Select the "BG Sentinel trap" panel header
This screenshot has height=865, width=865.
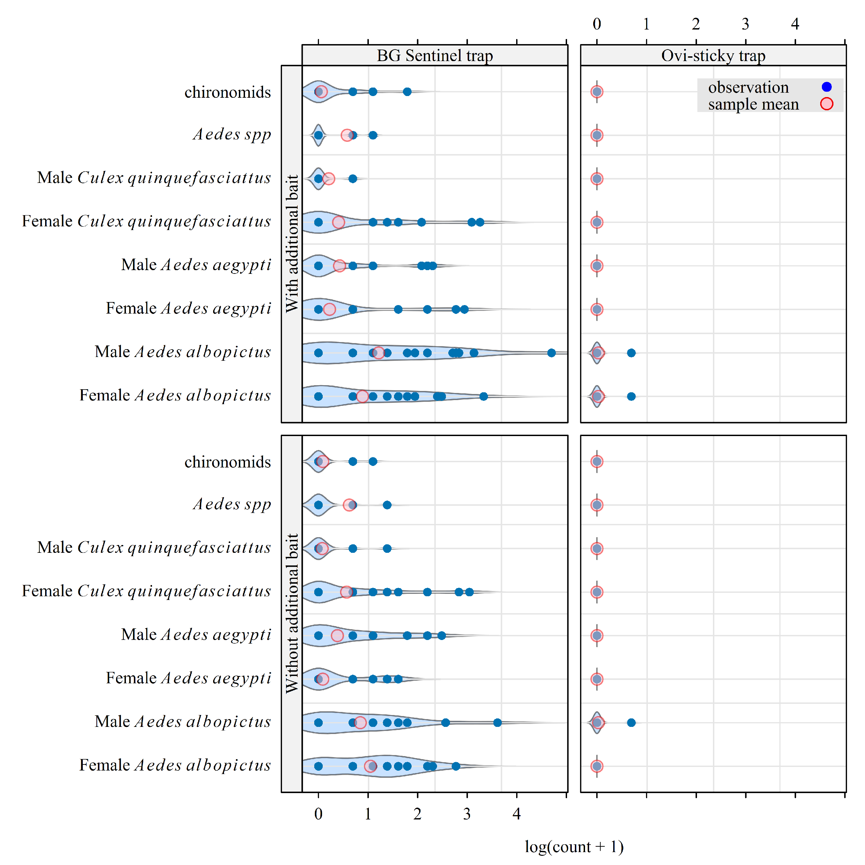(x=434, y=56)
